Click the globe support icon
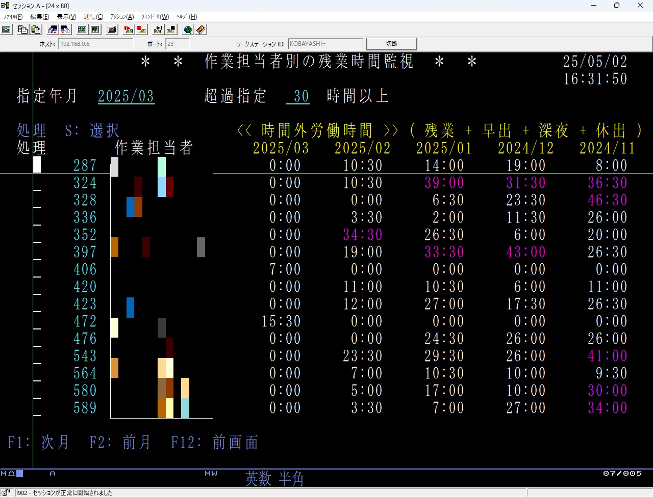 pyautogui.click(x=188, y=30)
